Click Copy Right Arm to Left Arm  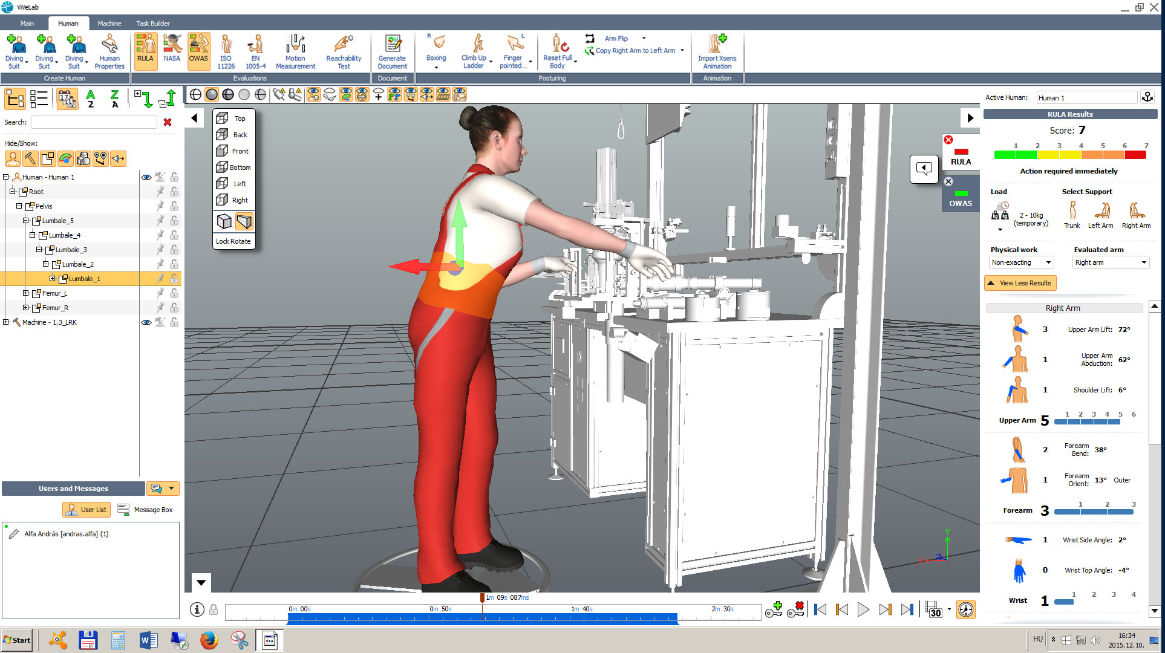tap(630, 51)
